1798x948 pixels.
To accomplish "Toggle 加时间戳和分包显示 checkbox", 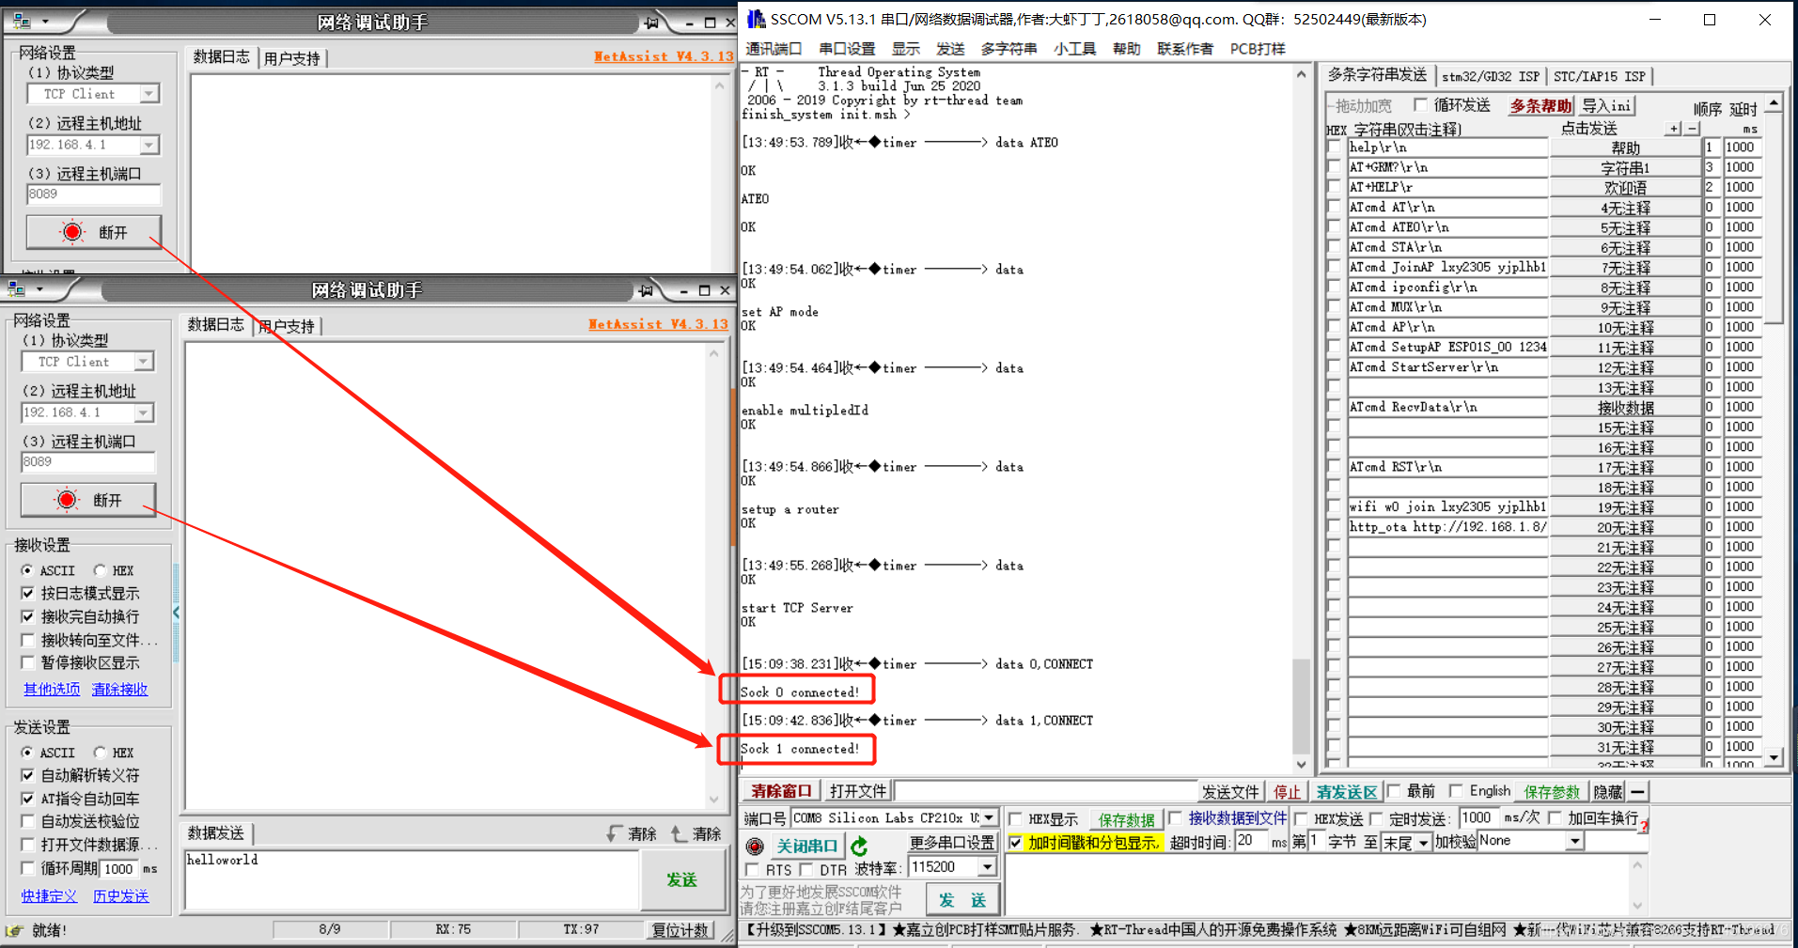I will point(1015,843).
